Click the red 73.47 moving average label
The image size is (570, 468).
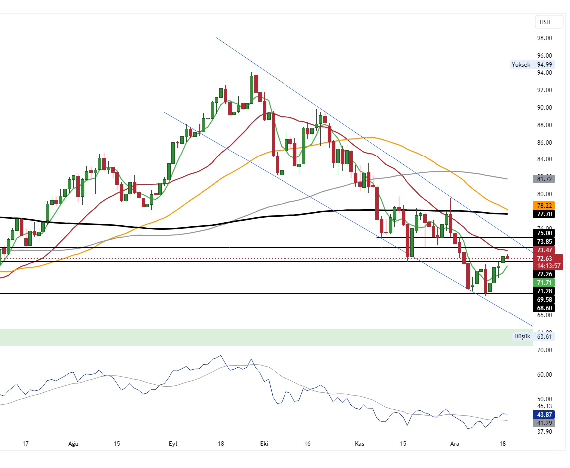[x=545, y=250]
